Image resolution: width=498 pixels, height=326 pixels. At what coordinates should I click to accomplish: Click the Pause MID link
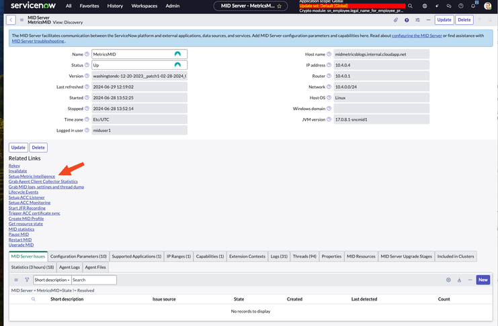(19, 234)
